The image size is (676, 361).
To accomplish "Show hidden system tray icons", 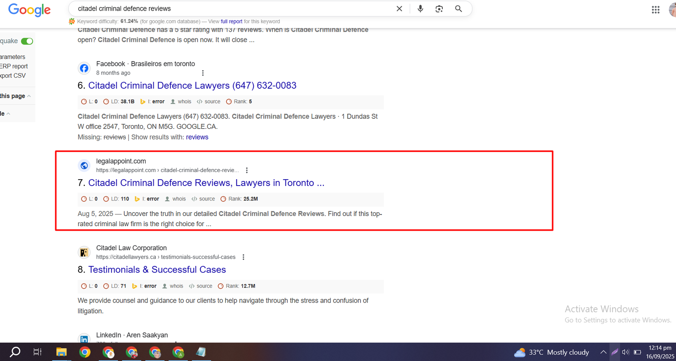I will (x=603, y=352).
